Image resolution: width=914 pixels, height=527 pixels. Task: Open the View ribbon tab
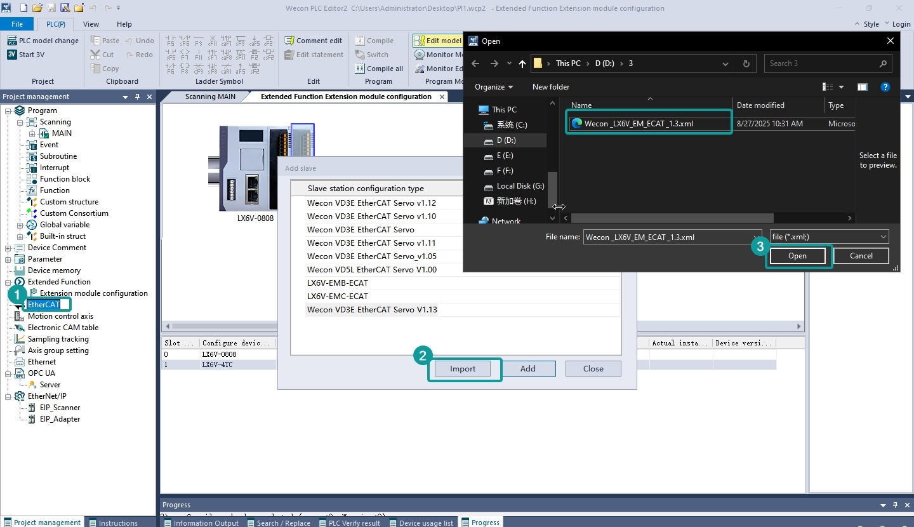coord(91,24)
